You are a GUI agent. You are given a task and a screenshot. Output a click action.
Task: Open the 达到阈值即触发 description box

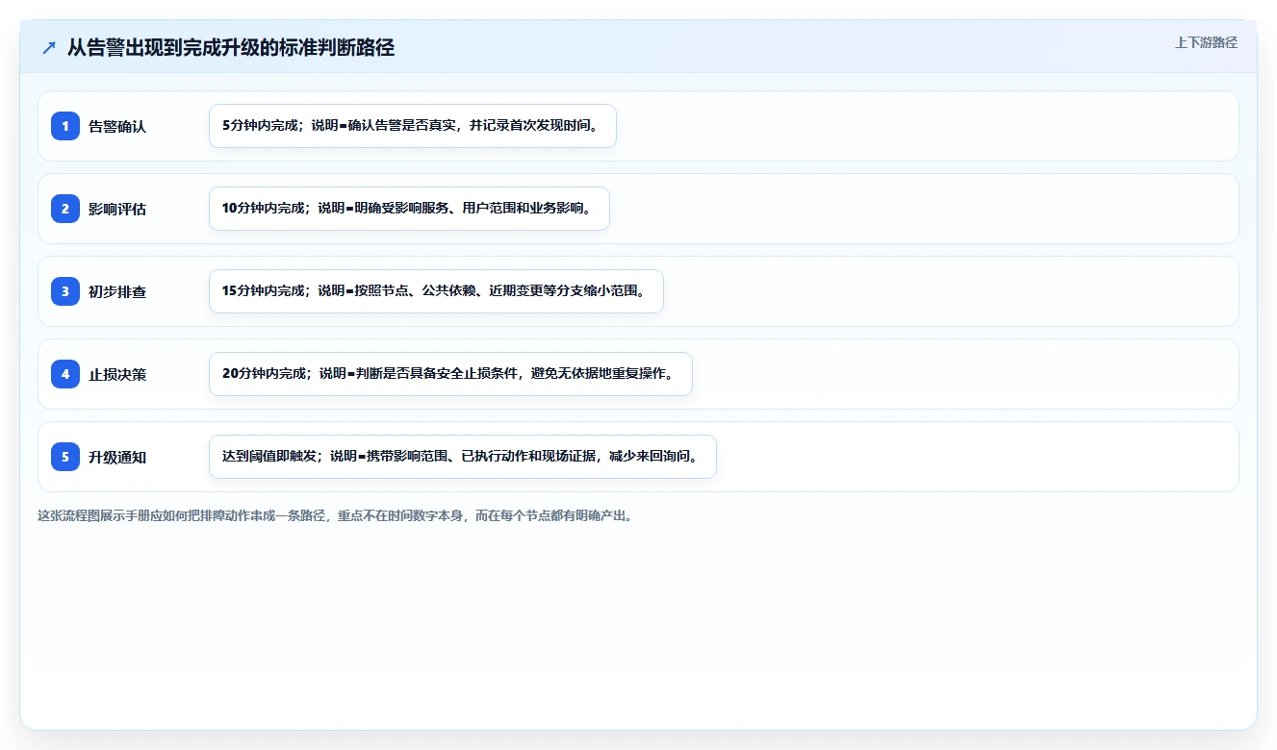coord(463,457)
